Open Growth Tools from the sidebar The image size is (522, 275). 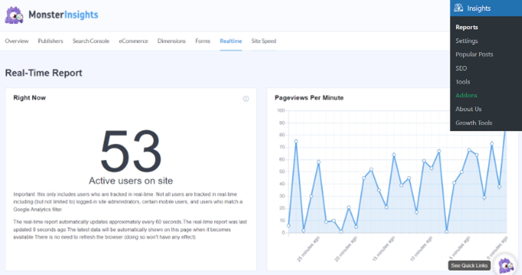(474, 123)
